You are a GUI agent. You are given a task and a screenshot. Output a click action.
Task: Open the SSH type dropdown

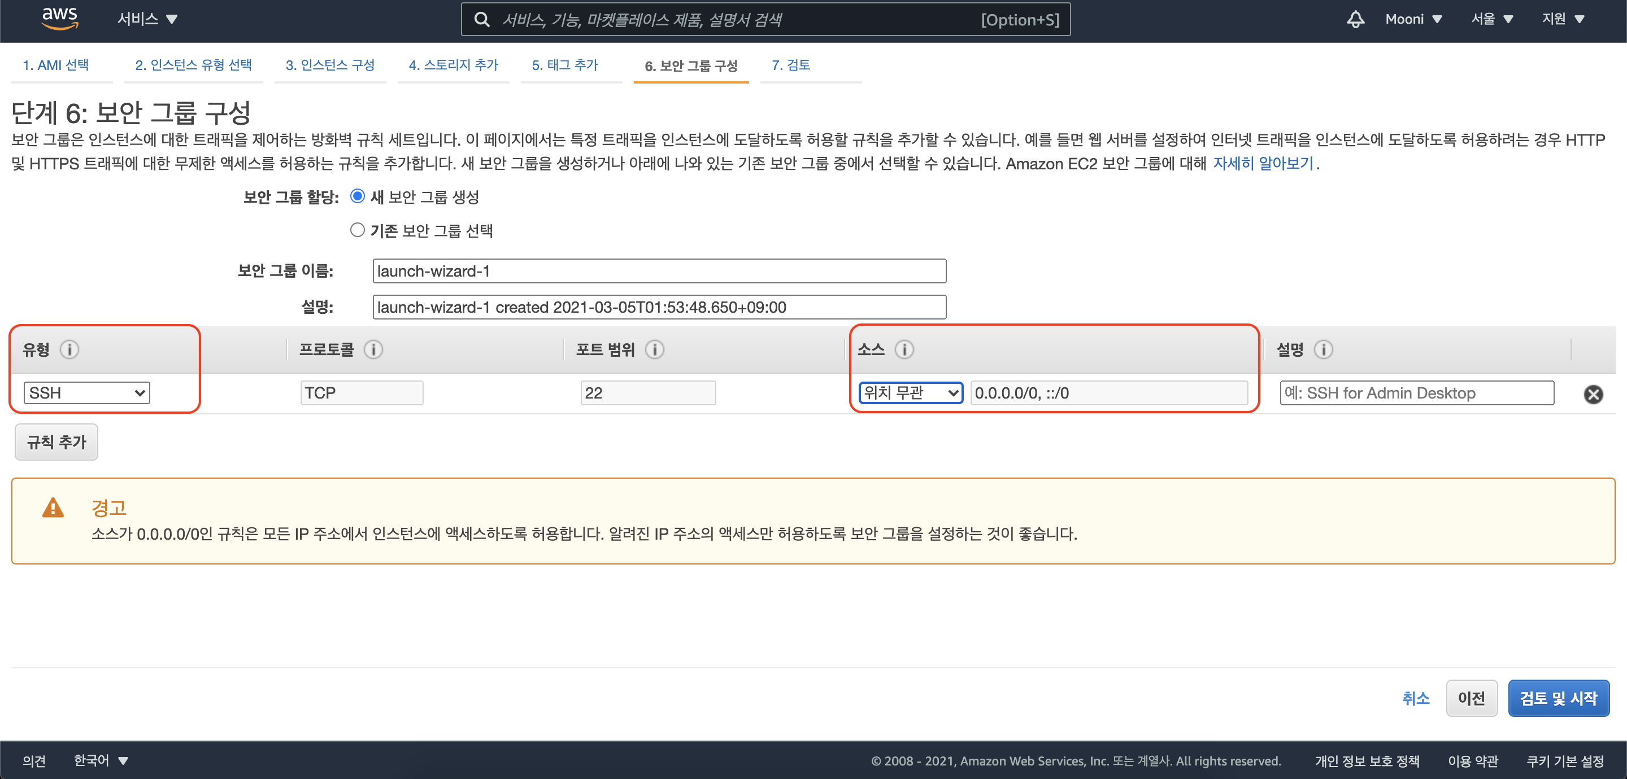click(x=86, y=393)
